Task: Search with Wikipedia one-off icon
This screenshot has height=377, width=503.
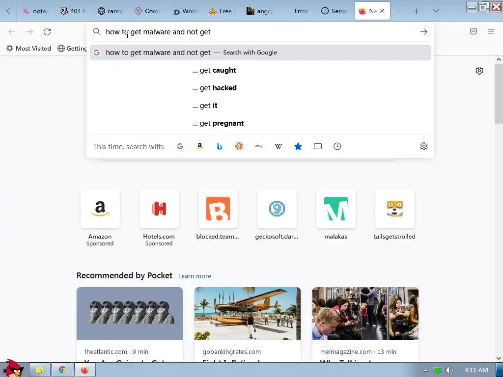Action: (x=279, y=146)
